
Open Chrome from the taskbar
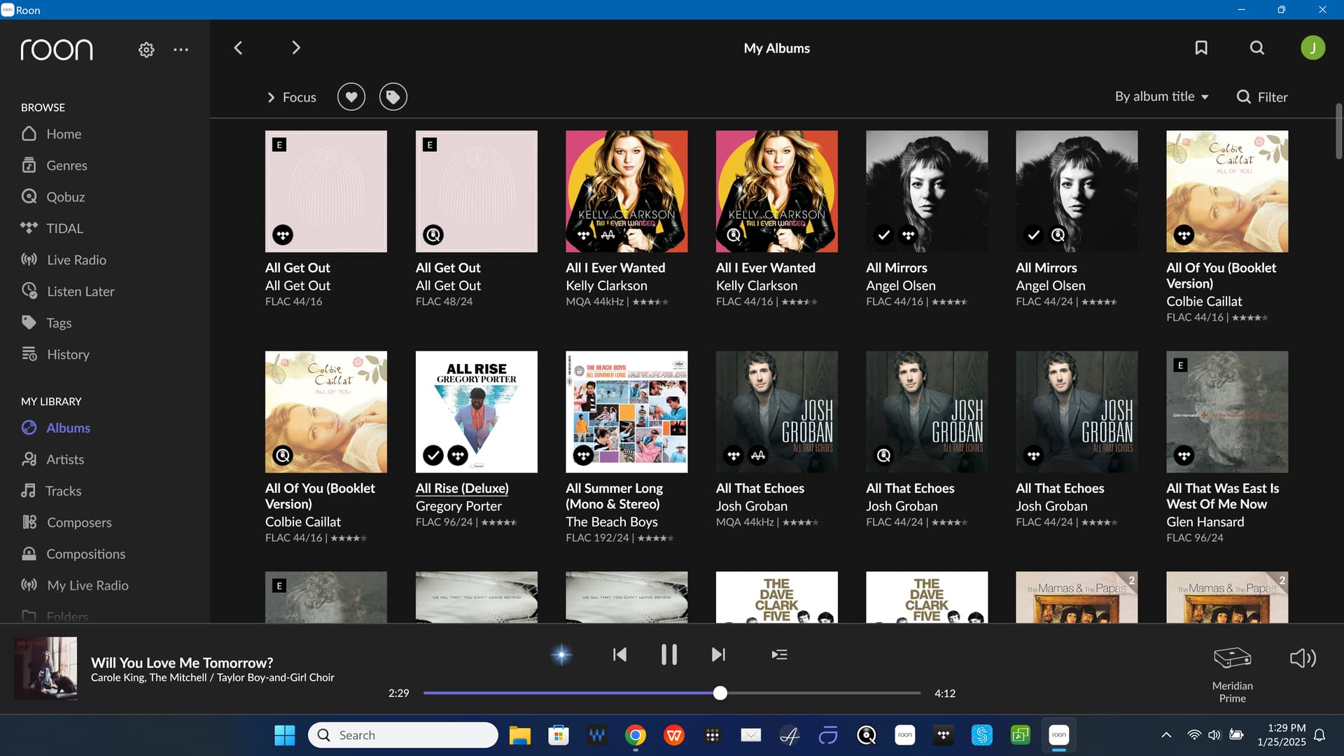click(636, 735)
